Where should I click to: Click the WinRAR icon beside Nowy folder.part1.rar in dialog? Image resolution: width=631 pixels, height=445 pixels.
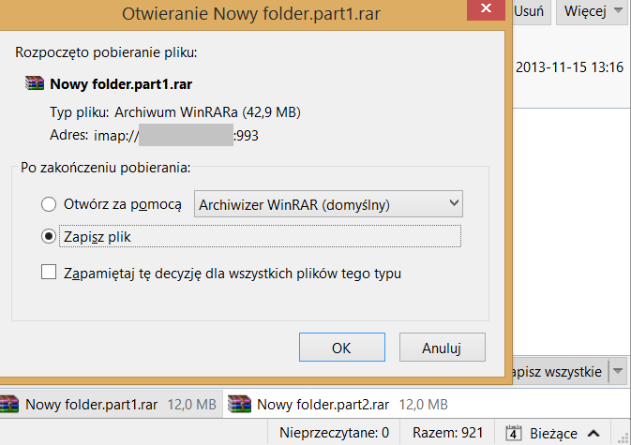pos(34,83)
